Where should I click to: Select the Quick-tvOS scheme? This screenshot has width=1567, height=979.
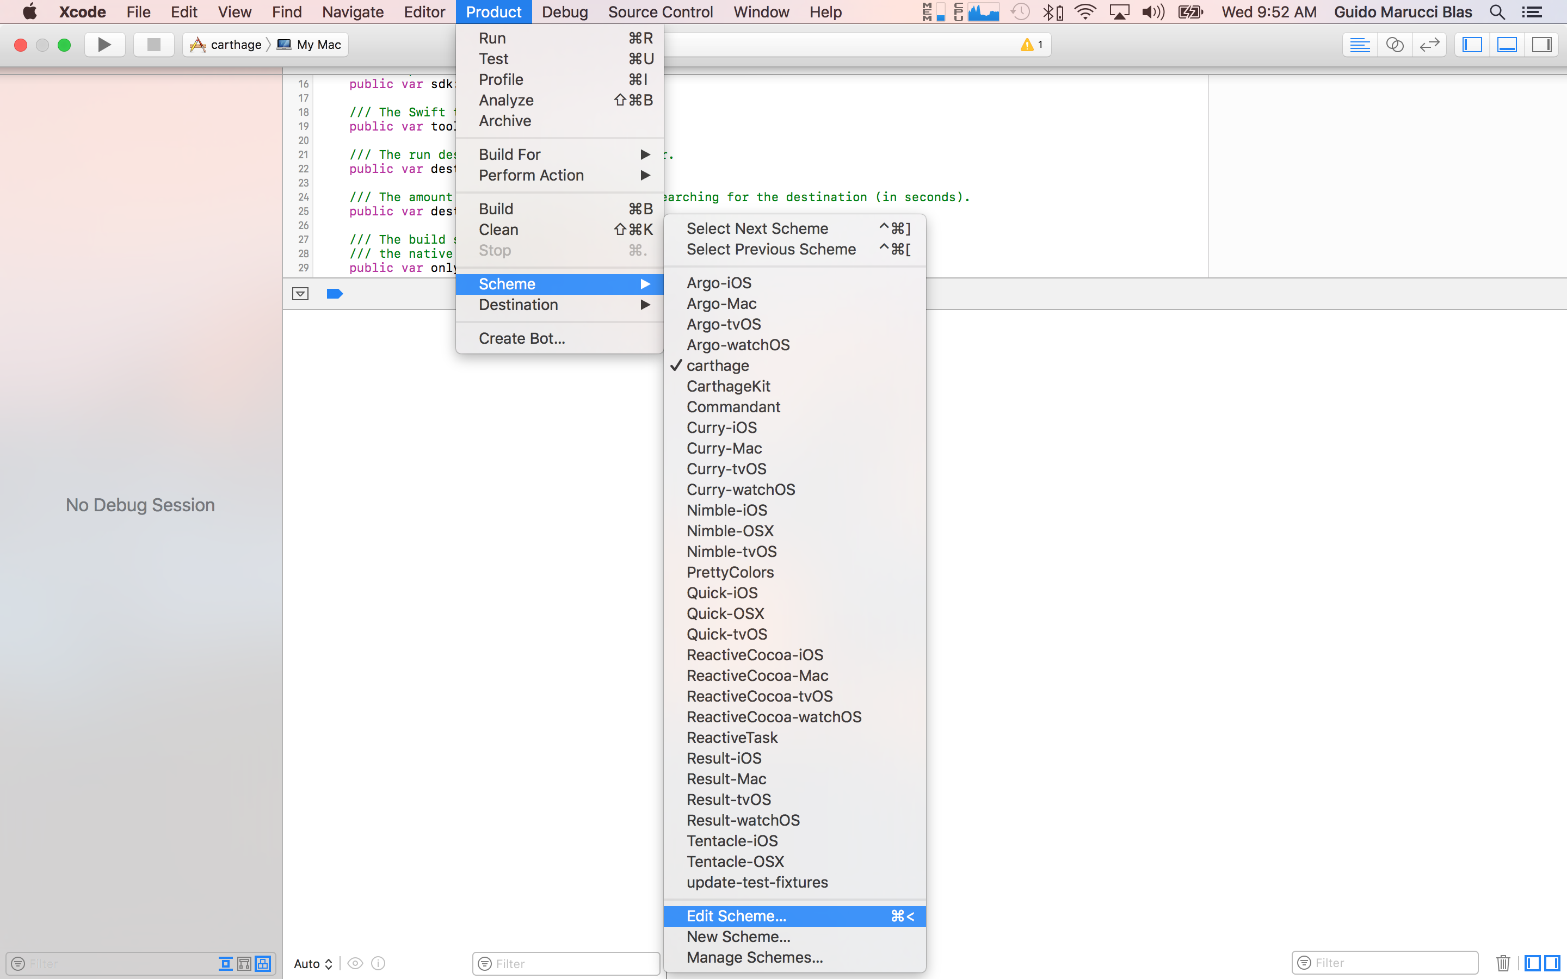[794, 635]
